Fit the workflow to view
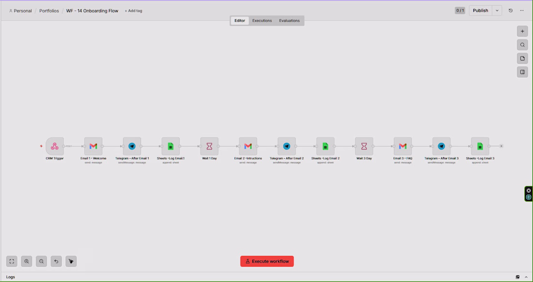The image size is (533, 282). (x=12, y=261)
